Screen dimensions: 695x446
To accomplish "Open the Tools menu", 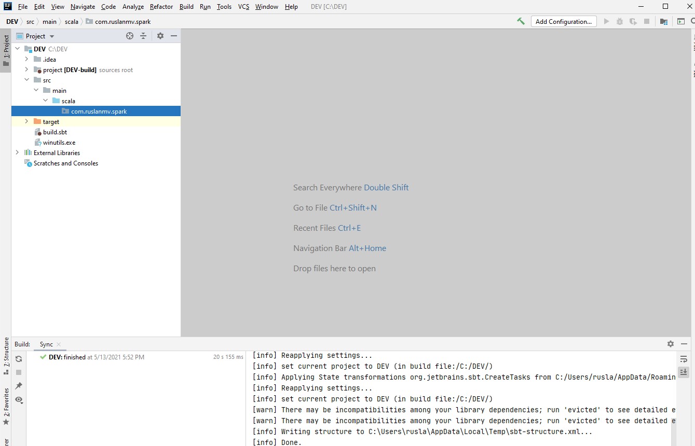I will point(224,7).
